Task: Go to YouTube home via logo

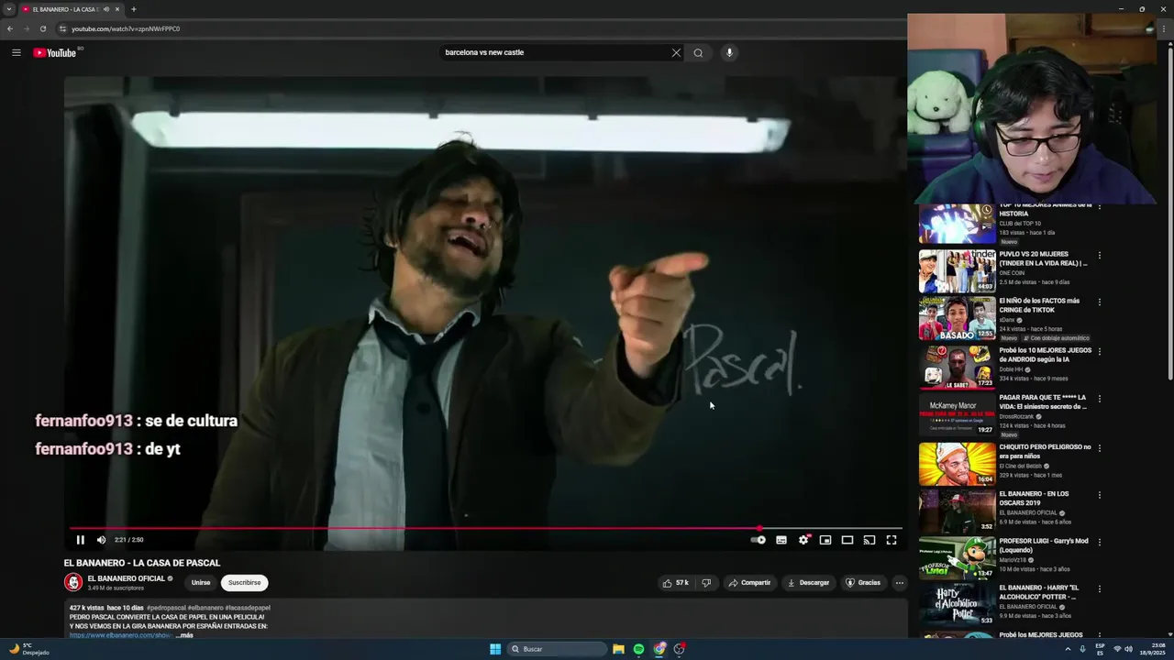Action: pos(55,52)
